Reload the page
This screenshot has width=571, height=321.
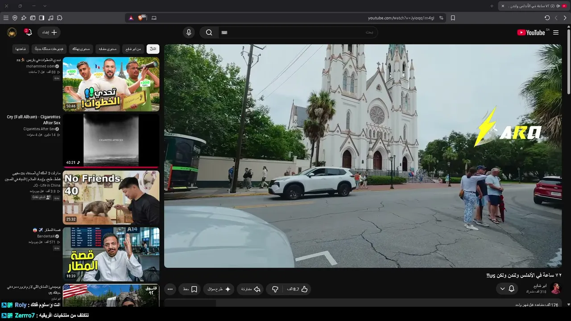click(x=547, y=18)
